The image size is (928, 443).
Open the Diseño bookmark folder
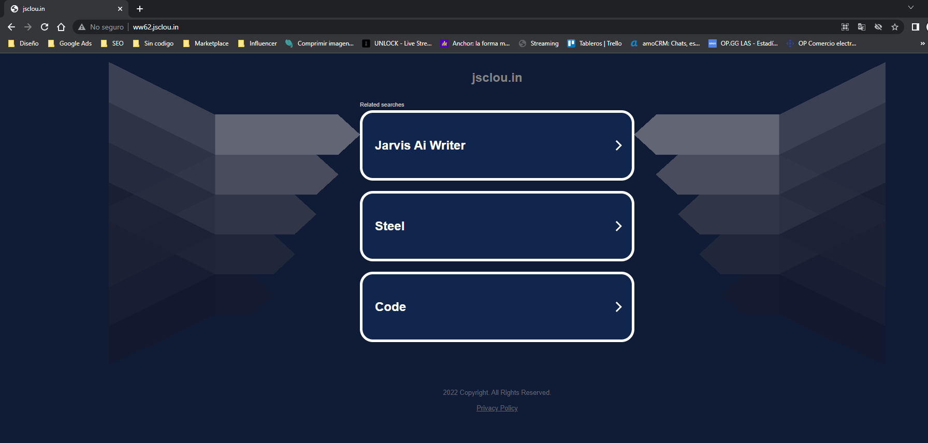point(24,43)
